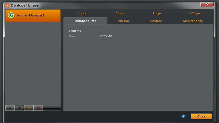The height and width of the screenshot is (123, 219).
Task: Open the blue question mark help icon
Action: click(183, 116)
